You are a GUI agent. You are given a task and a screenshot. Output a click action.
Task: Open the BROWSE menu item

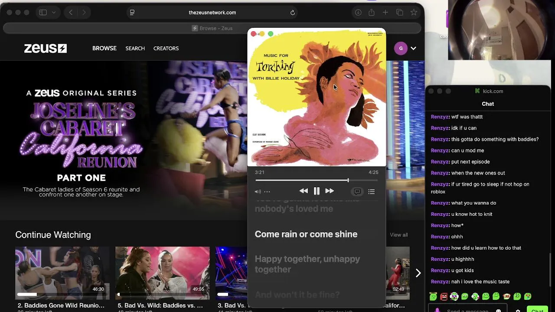104,48
